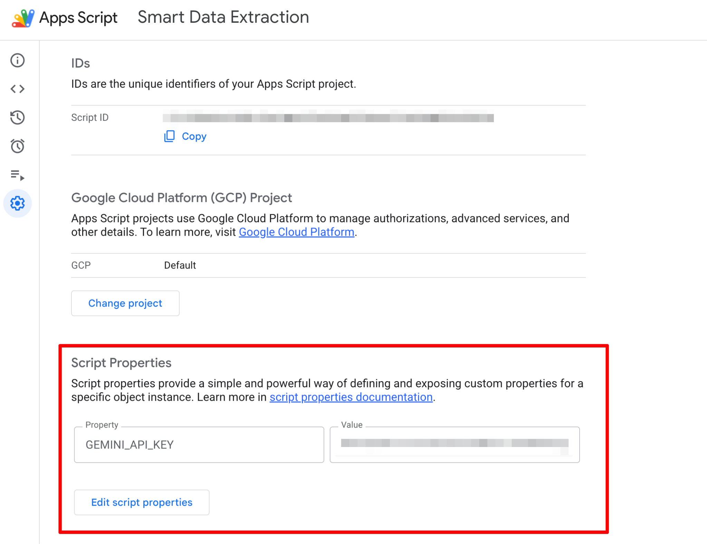The image size is (707, 544).
Task: Click the Apps Script logo icon
Action: 23,18
